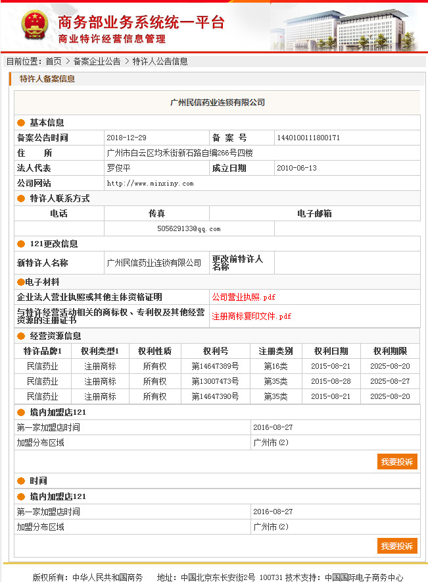
Task: Click new franchisor name value cell
Action: click(156, 263)
